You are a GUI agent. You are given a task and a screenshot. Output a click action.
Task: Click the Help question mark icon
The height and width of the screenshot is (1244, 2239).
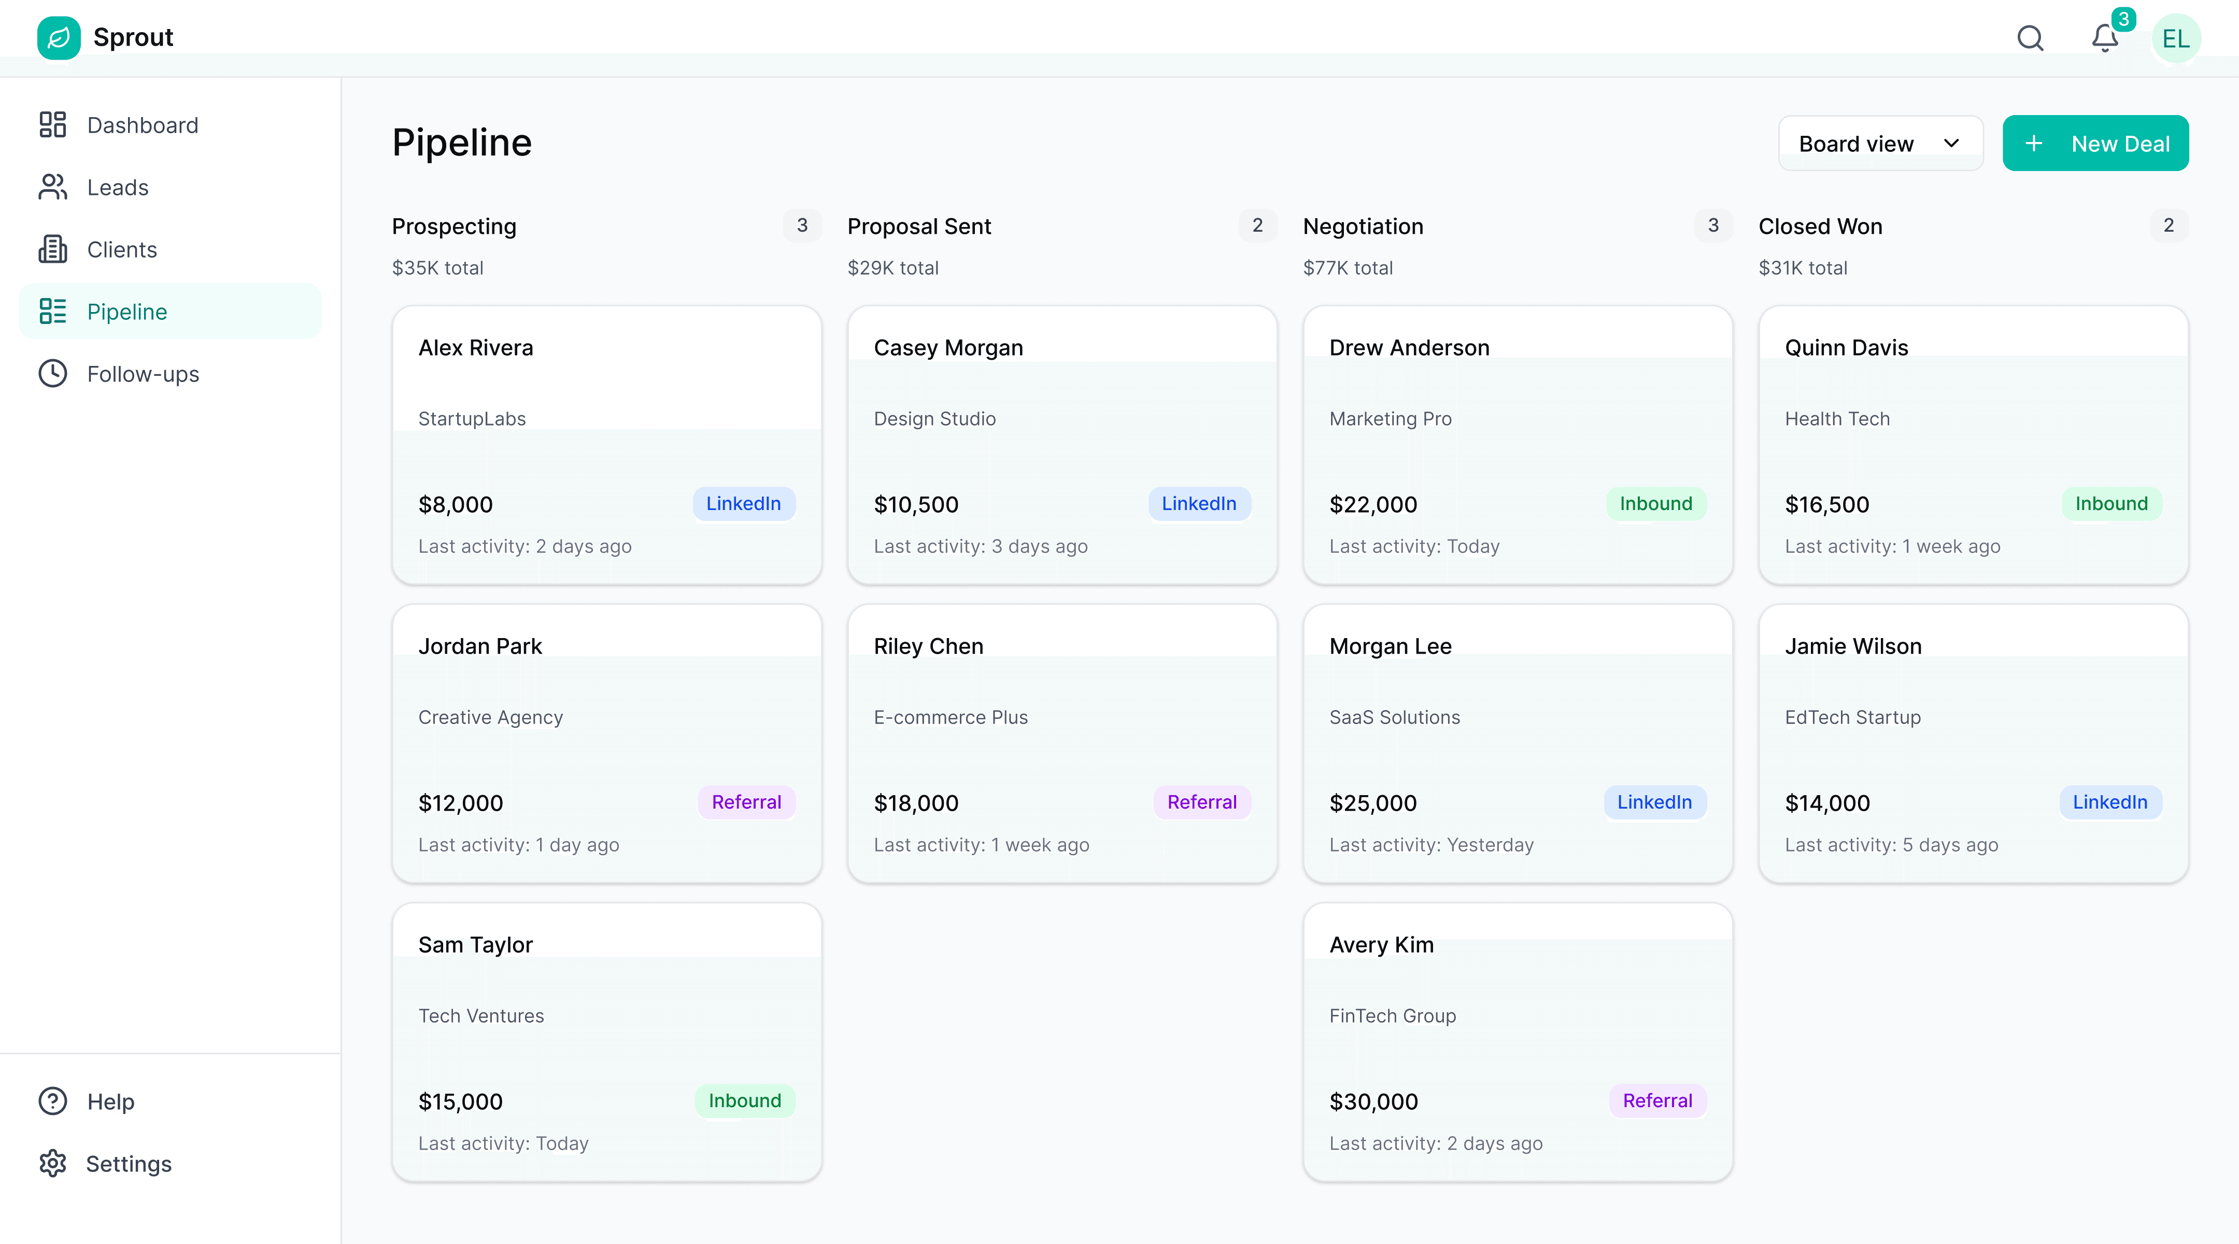click(52, 1101)
